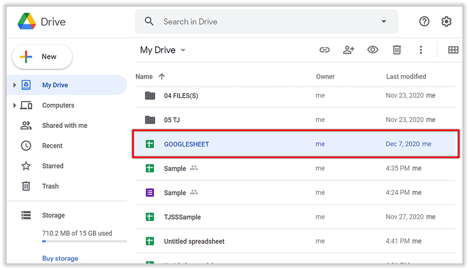Image resolution: width=469 pixels, height=270 pixels.
Task: Open the three-dot More actions menu
Action: pyautogui.click(x=421, y=50)
